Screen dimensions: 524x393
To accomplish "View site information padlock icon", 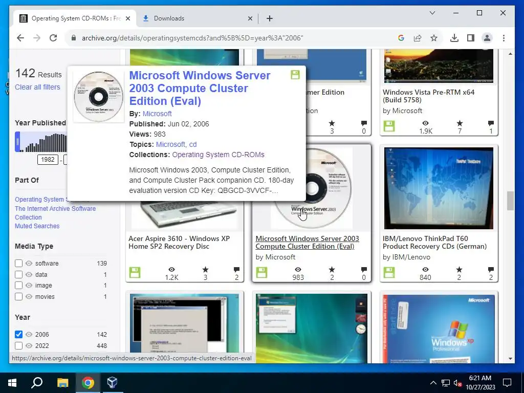I will [74, 38].
